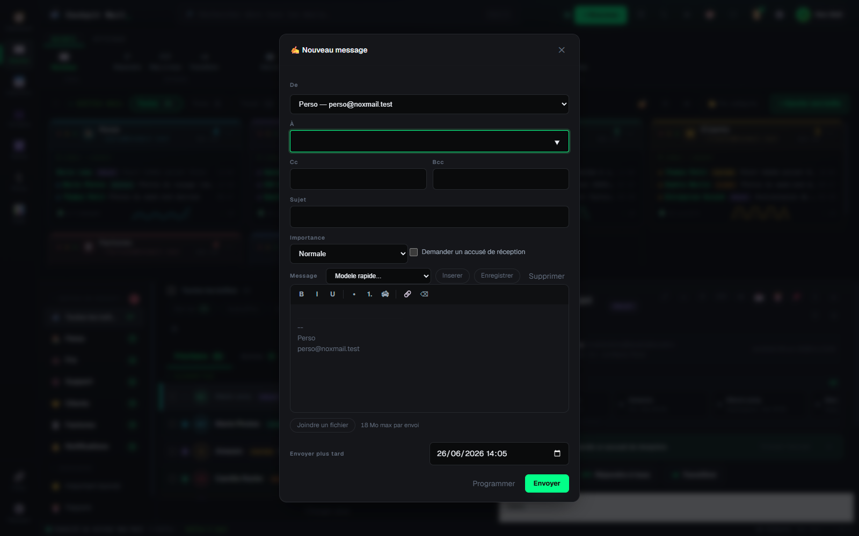Open the Importance level dropdown
The image size is (859, 536).
[x=349, y=254]
